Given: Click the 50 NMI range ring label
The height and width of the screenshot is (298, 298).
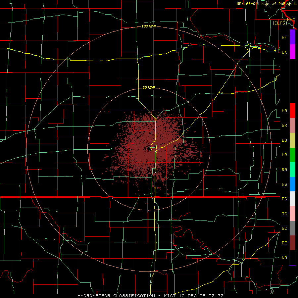Looking at the screenshot, I should pos(149,87).
